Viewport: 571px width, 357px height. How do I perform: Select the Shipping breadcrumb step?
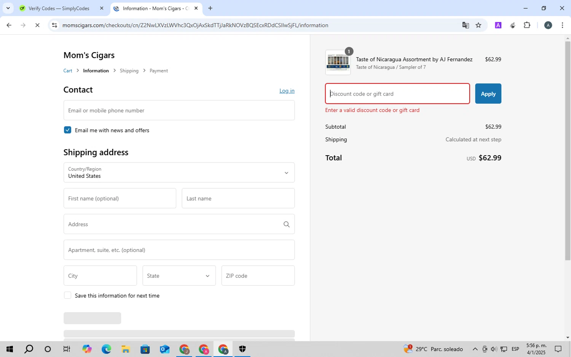coord(129,71)
